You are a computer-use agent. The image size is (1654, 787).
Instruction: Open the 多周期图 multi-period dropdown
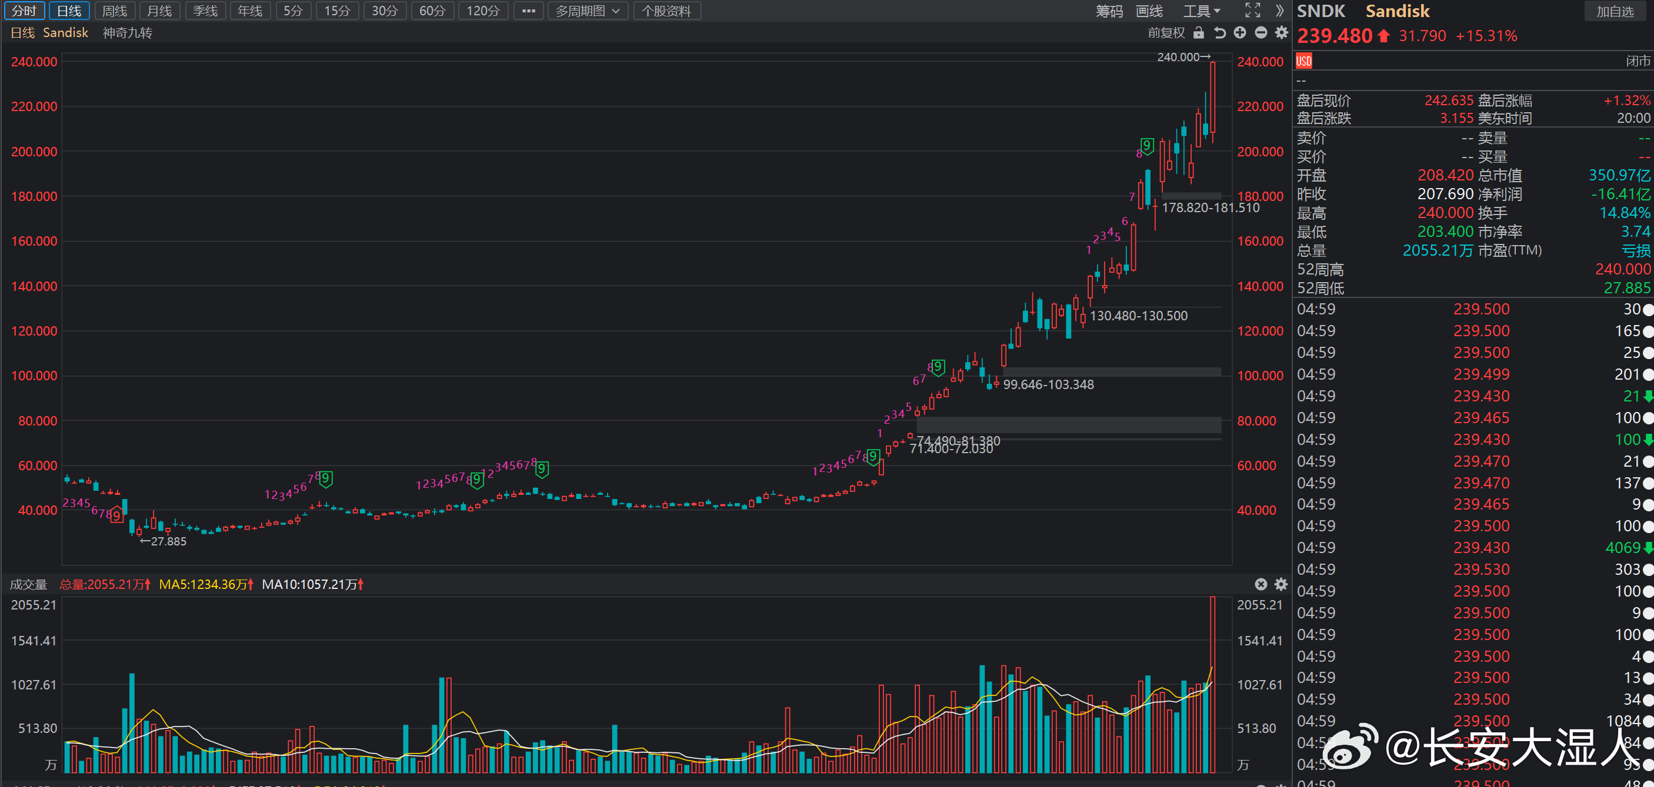pos(588,11)
